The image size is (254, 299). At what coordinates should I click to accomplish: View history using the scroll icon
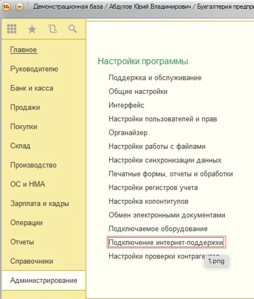52,29
